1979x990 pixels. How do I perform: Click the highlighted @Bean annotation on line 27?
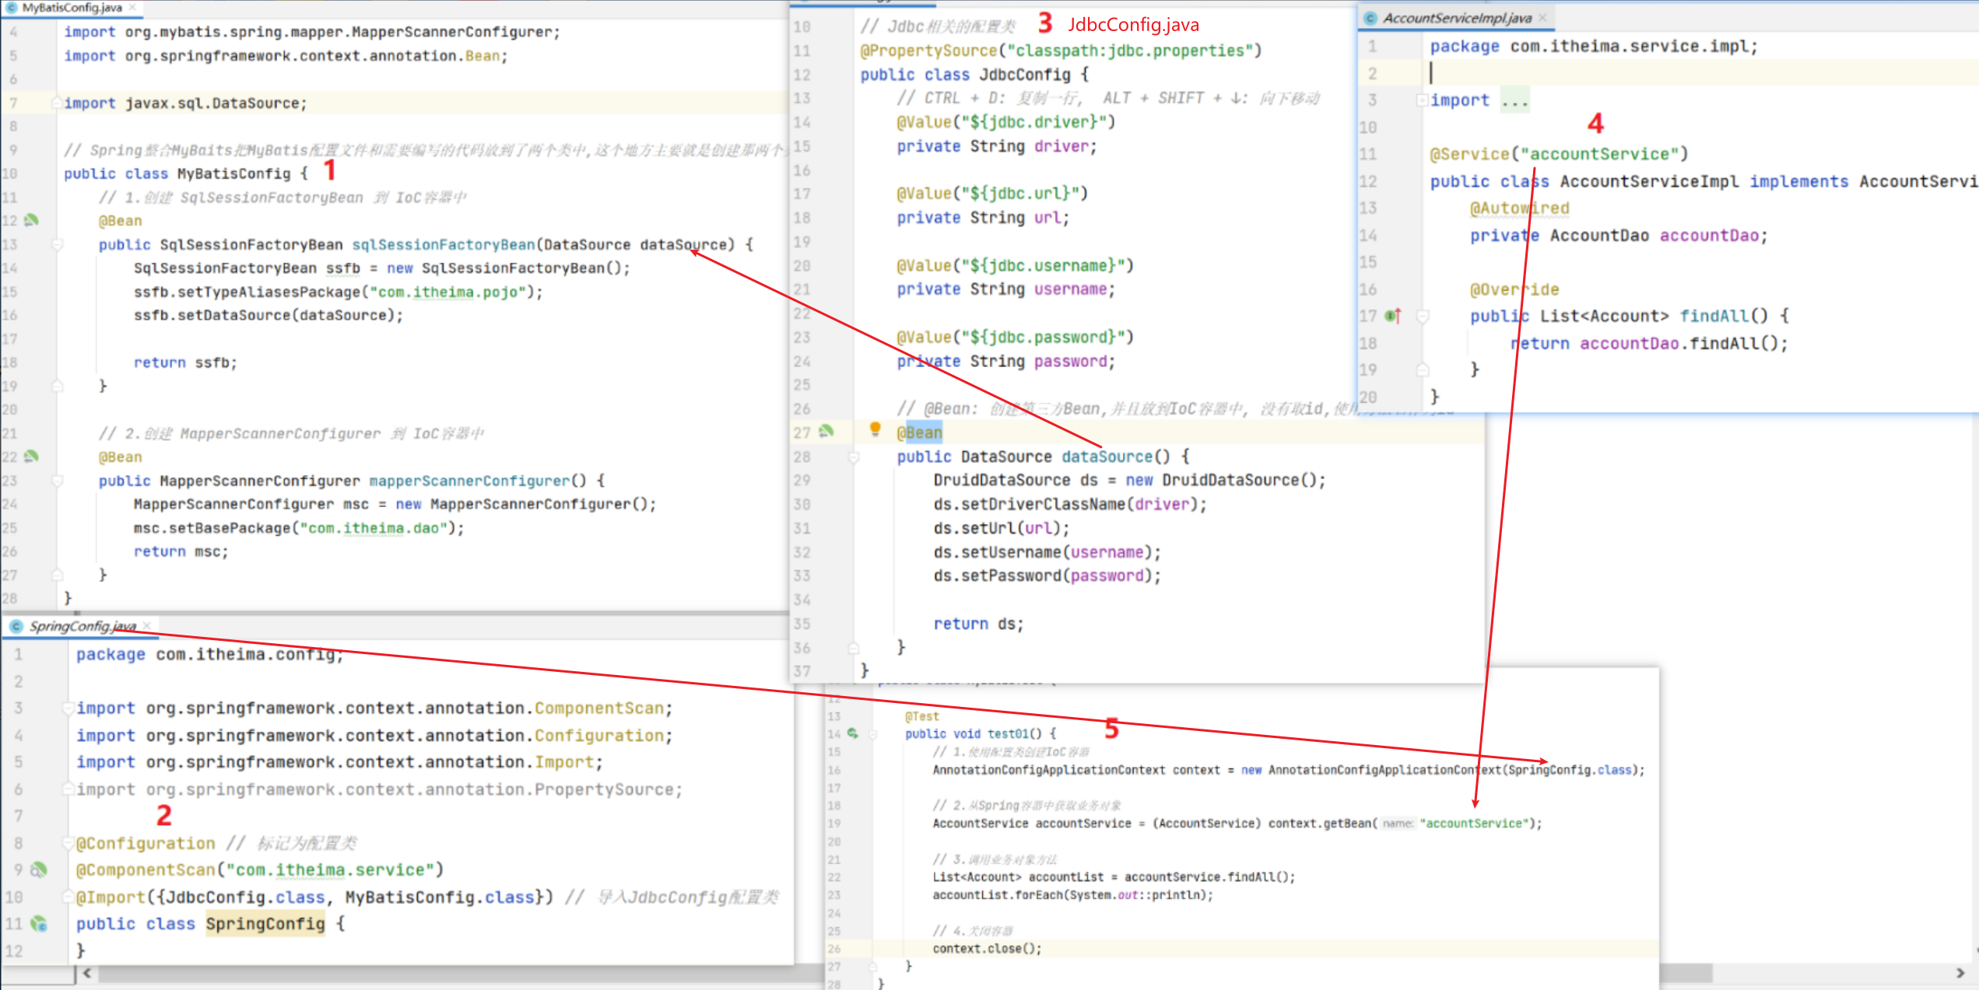[920, 432]
